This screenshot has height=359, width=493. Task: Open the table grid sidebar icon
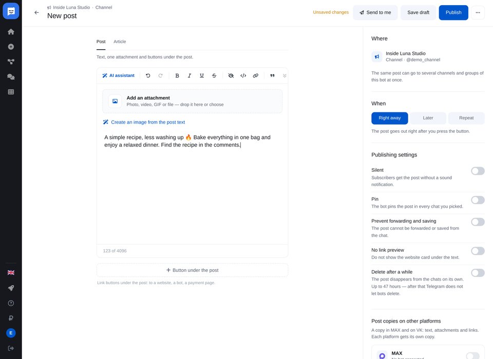(11, 92)
